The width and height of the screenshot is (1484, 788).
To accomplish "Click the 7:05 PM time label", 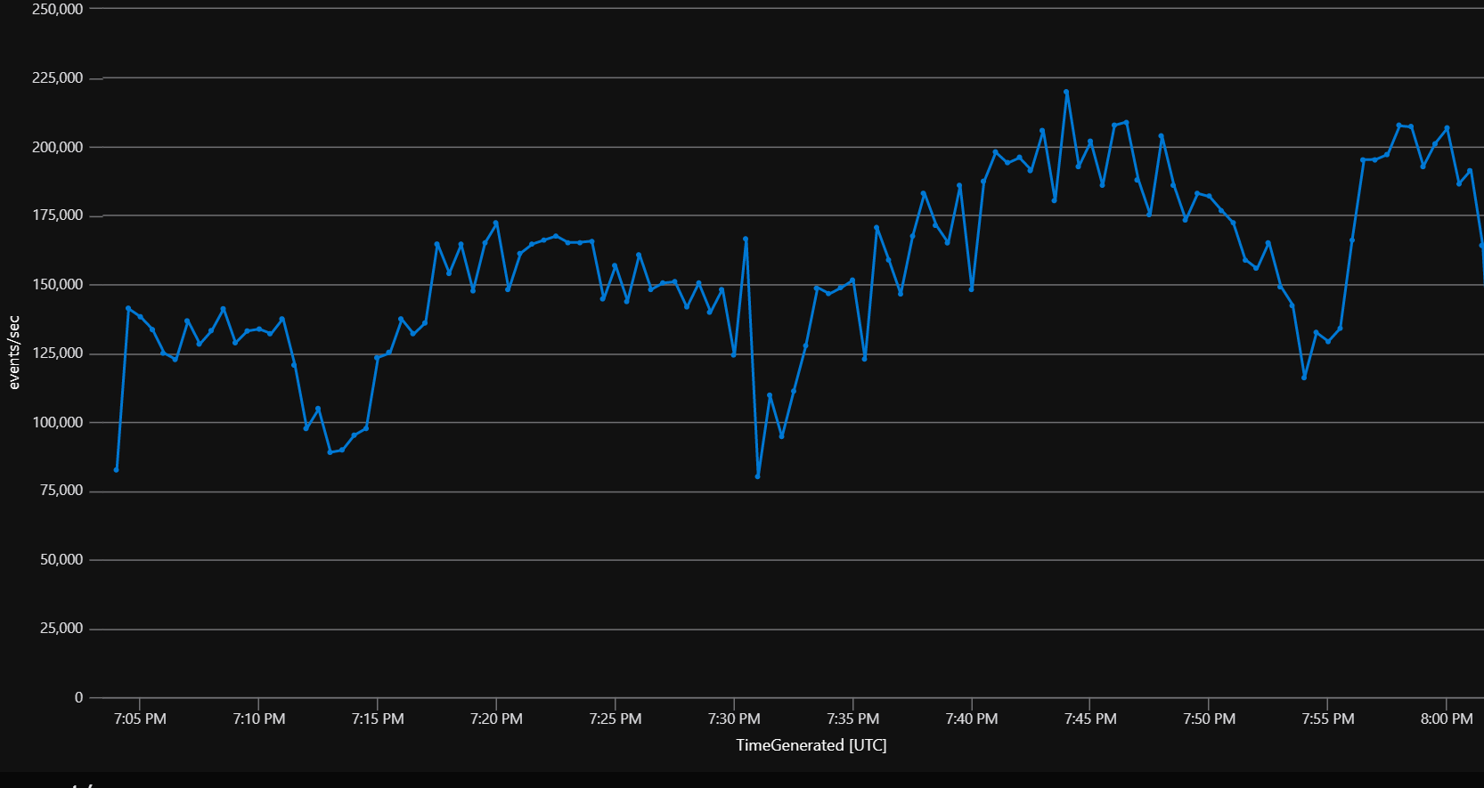I will click(141, 719).
